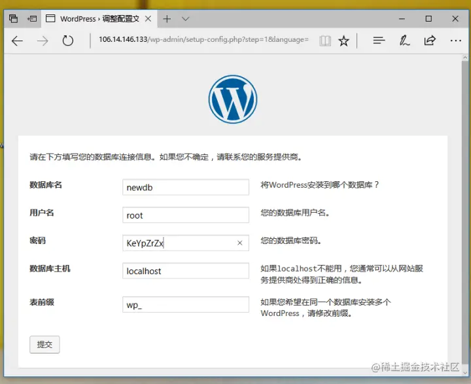The image size is (471, 384).
Task: Click text 您的数据库用户名。
Action: 295,213
